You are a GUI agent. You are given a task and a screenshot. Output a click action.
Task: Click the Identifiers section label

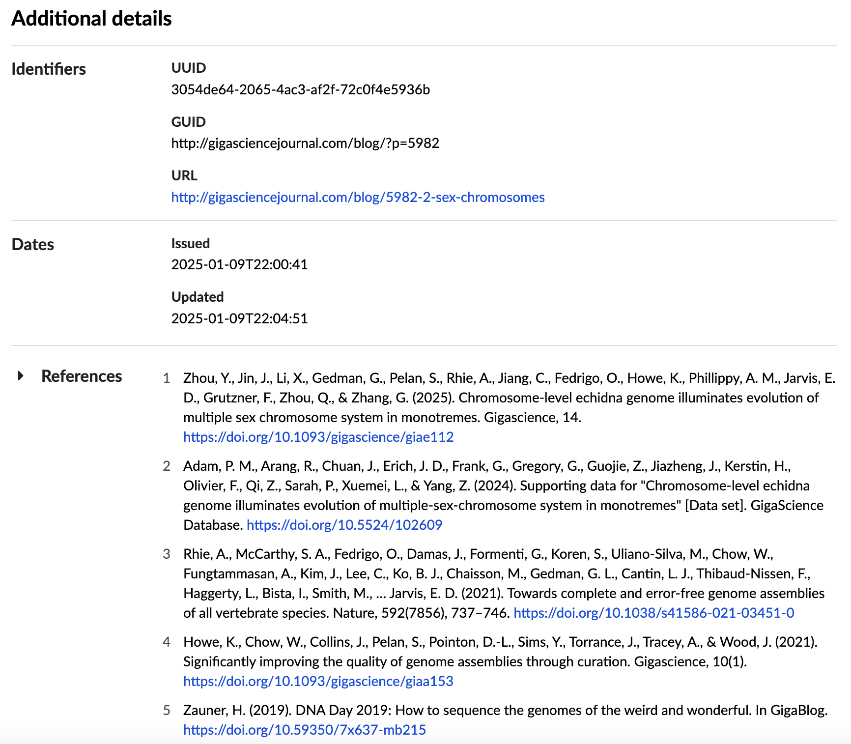point(49,69)
